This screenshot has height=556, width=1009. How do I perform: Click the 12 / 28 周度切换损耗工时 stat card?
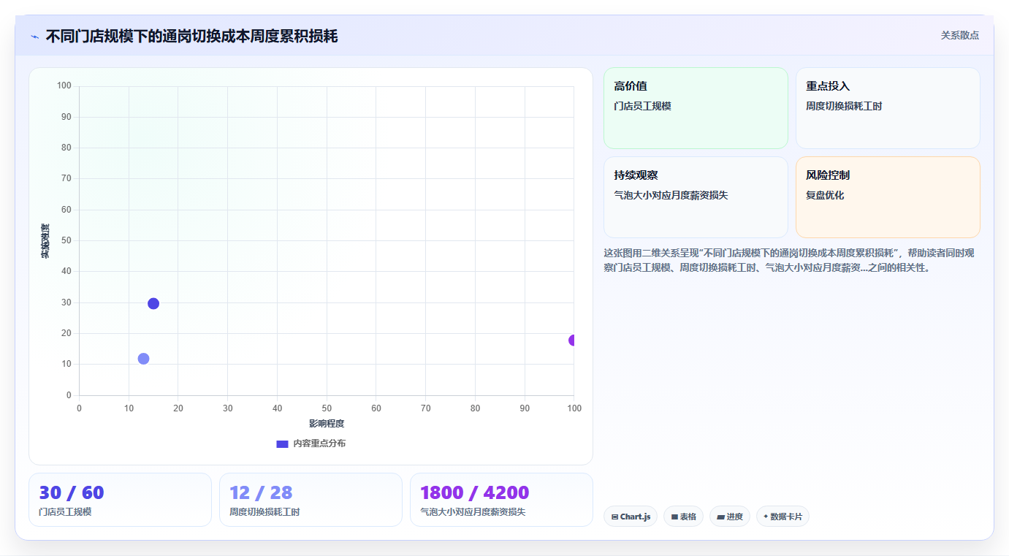tap(311, 500)
